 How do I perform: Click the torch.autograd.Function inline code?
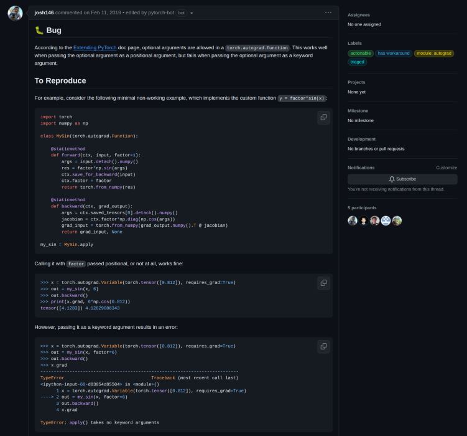click(x=257, y=48)
